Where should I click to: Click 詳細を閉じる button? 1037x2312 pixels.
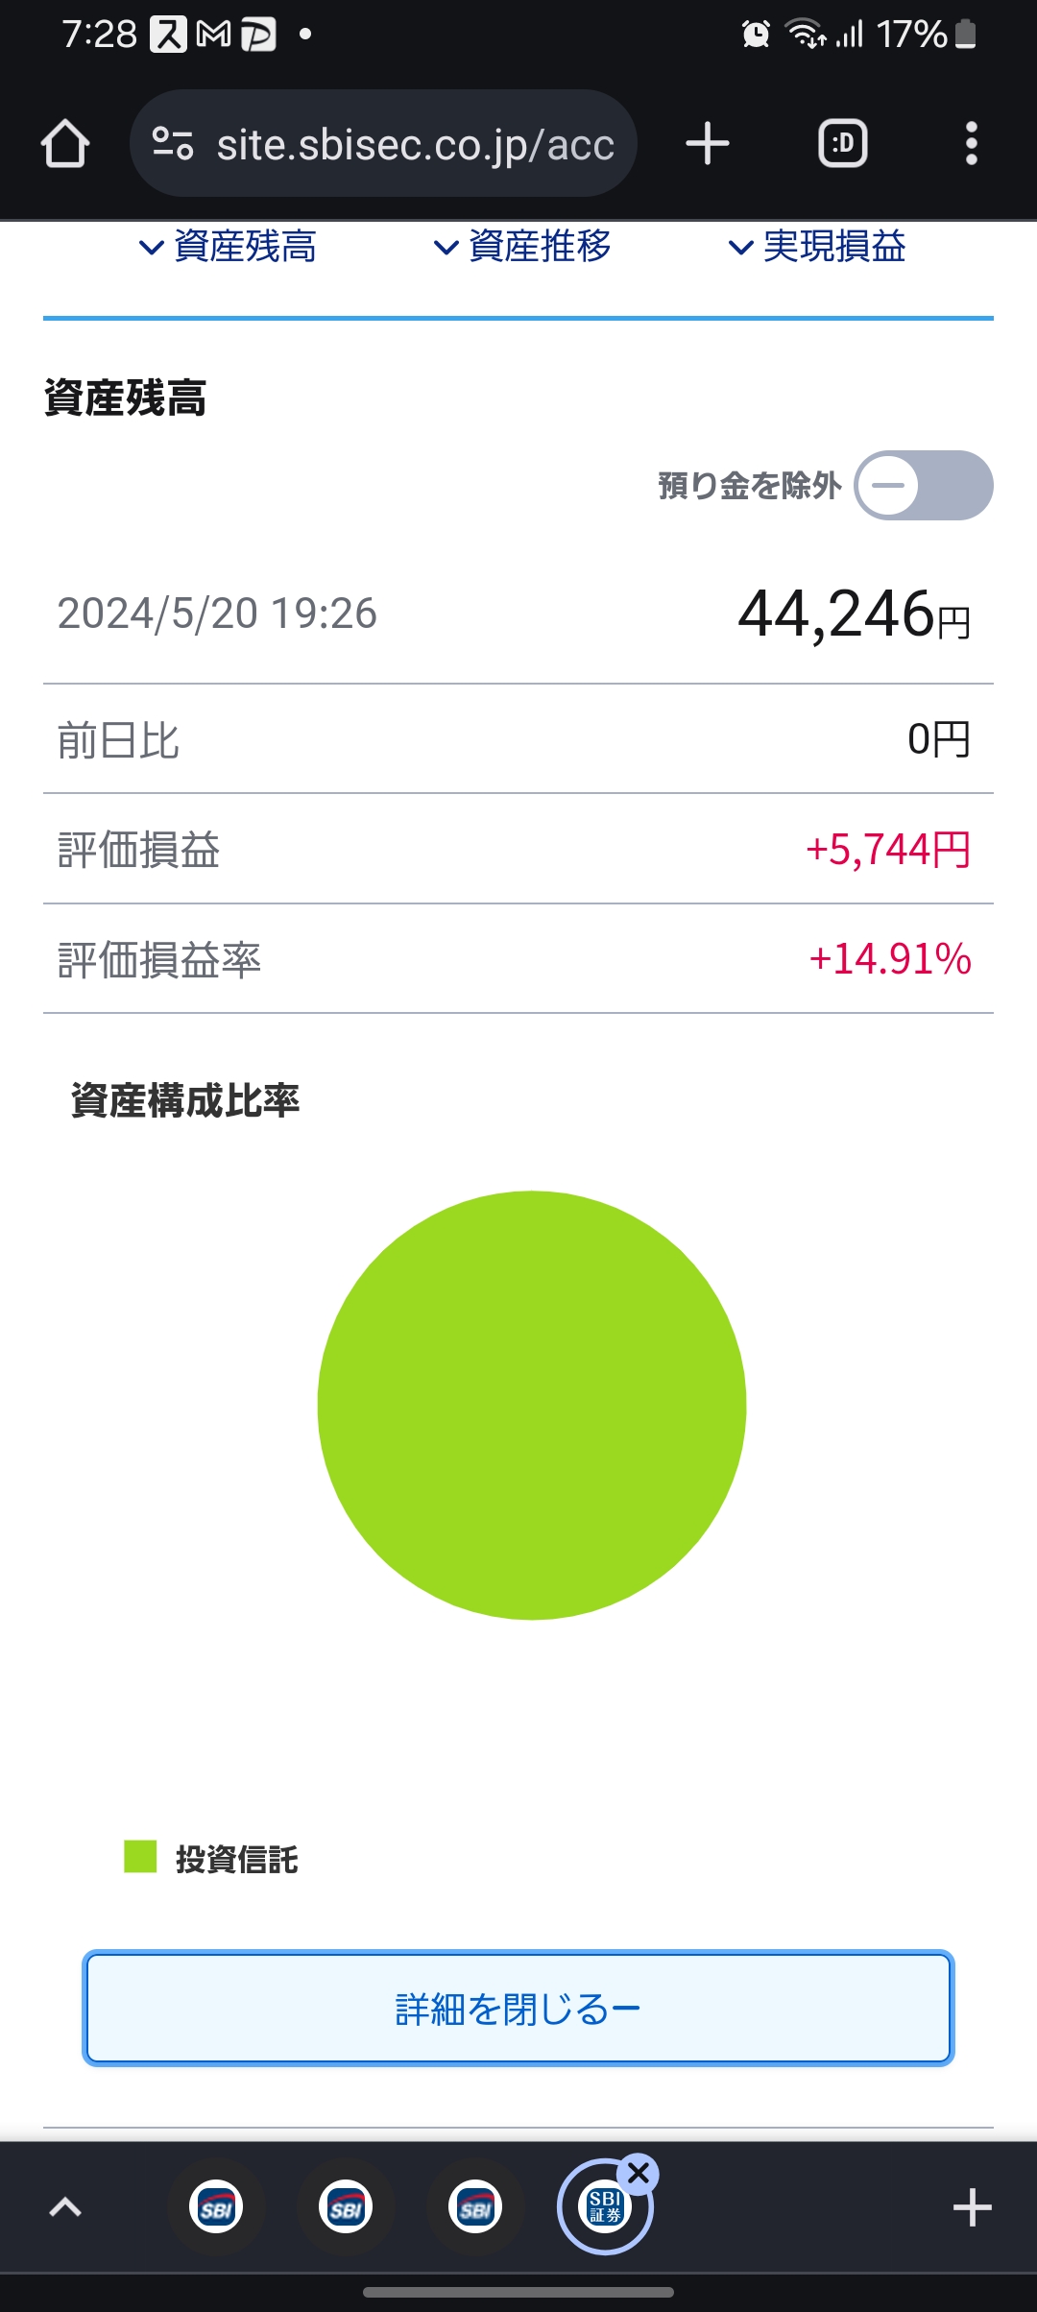click(518, 2008)
